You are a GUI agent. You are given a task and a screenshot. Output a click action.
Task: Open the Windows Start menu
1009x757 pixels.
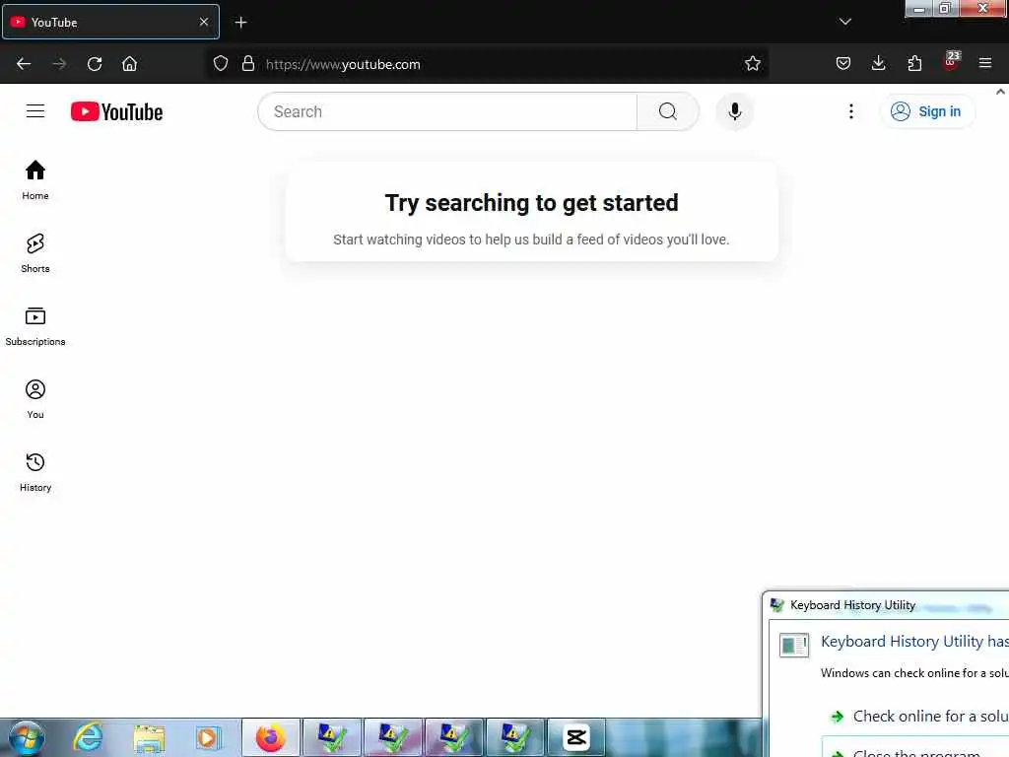coord(27,737)
